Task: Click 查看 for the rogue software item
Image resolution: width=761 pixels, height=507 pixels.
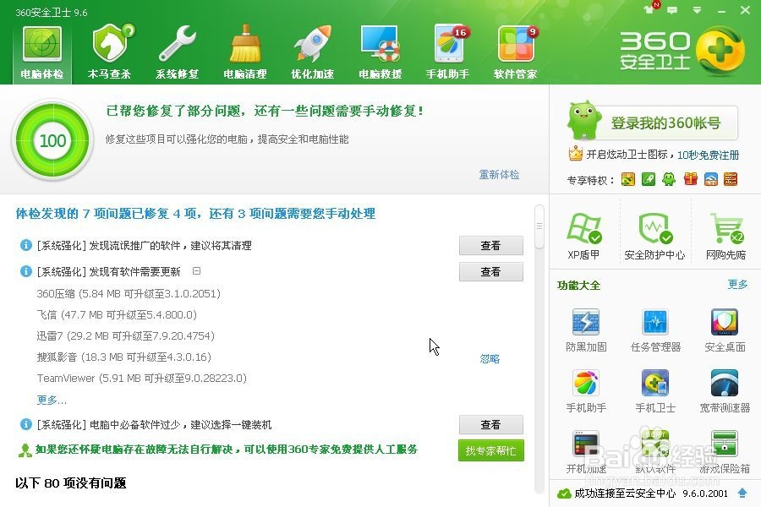Action: 491,246
